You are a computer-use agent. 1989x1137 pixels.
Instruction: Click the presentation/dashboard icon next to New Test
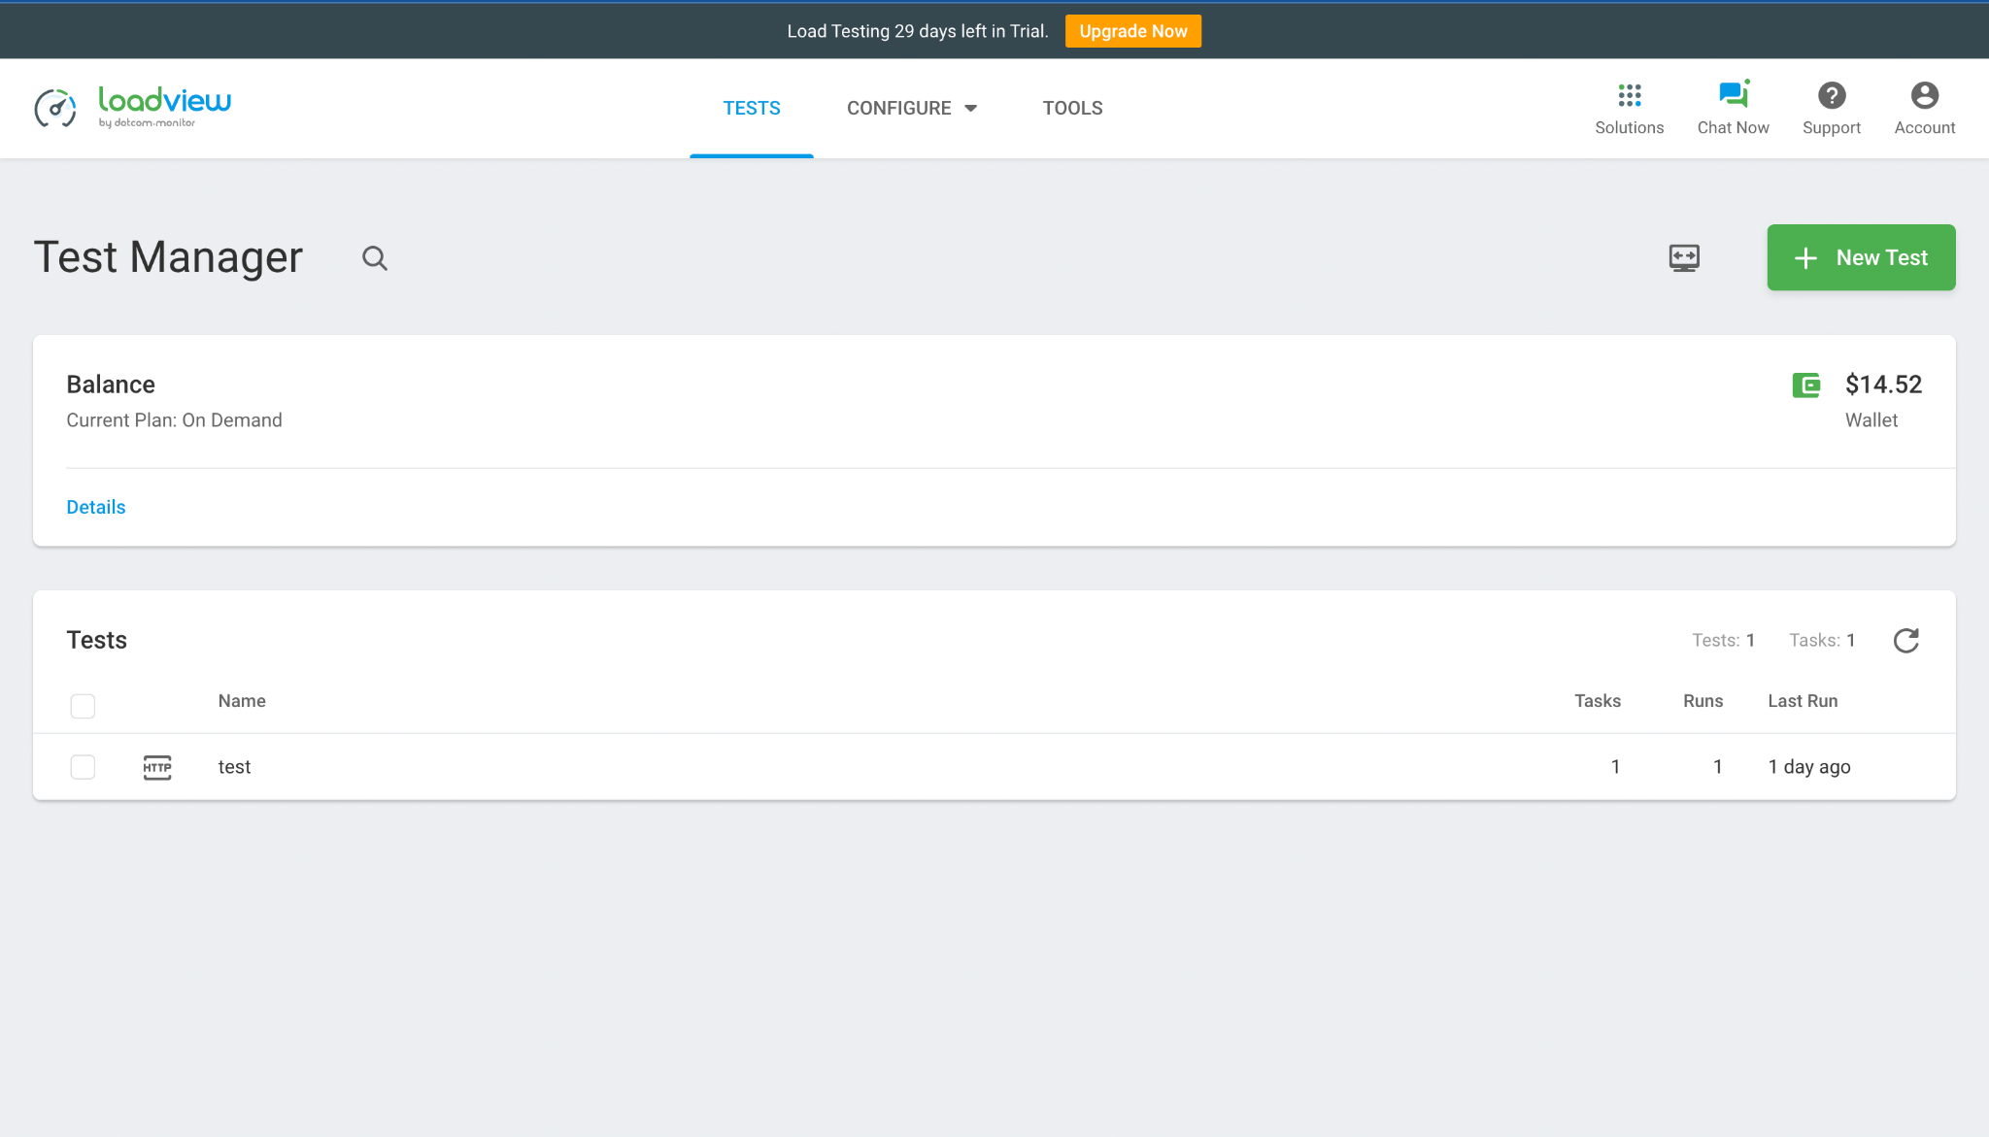tap(1684, 256)
